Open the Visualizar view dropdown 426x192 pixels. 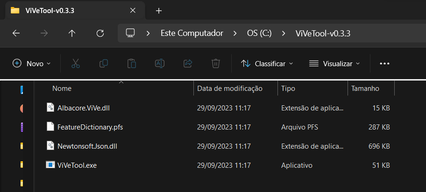(x=334, y=64)
